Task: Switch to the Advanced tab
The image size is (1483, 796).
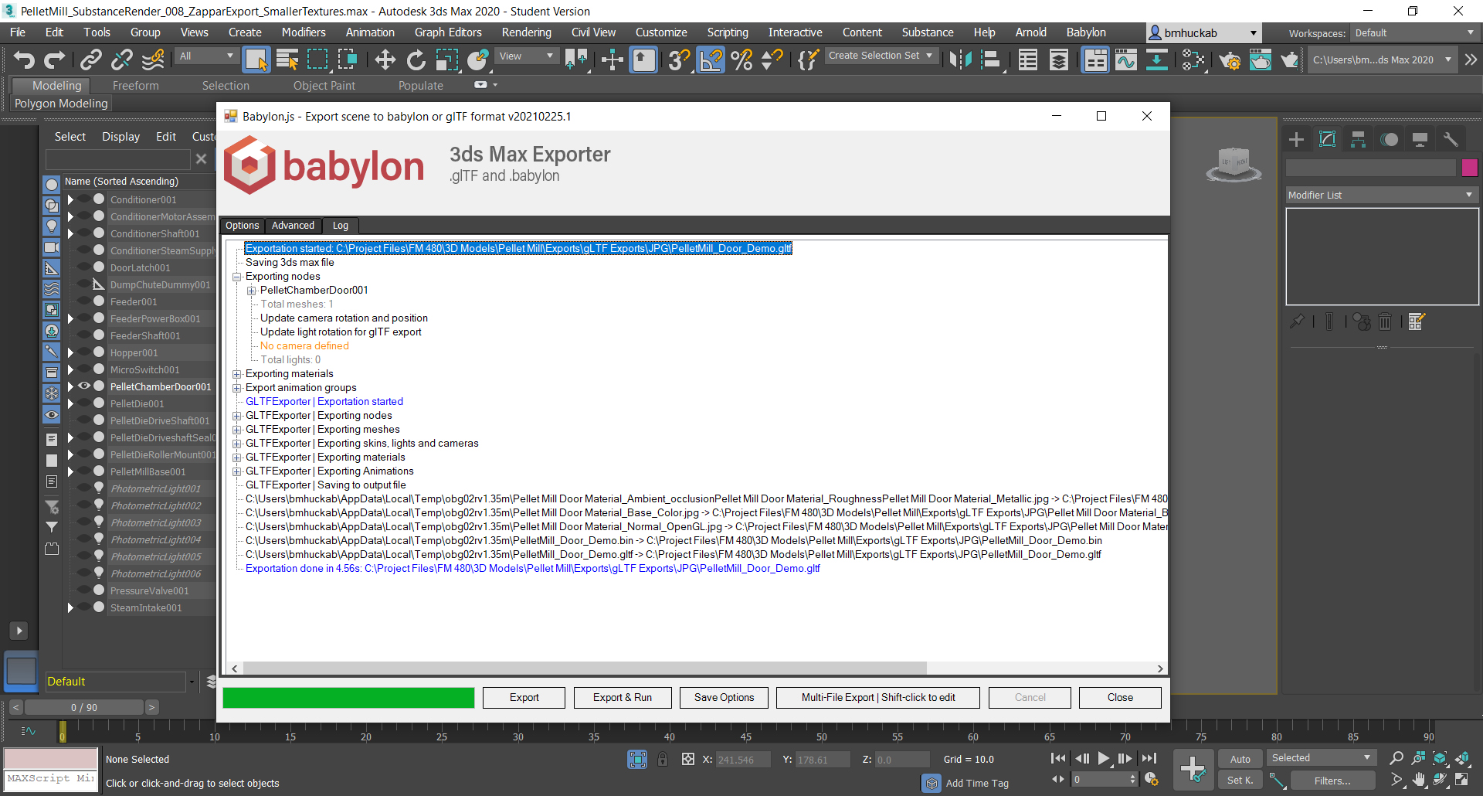Action: click(293, 226)
